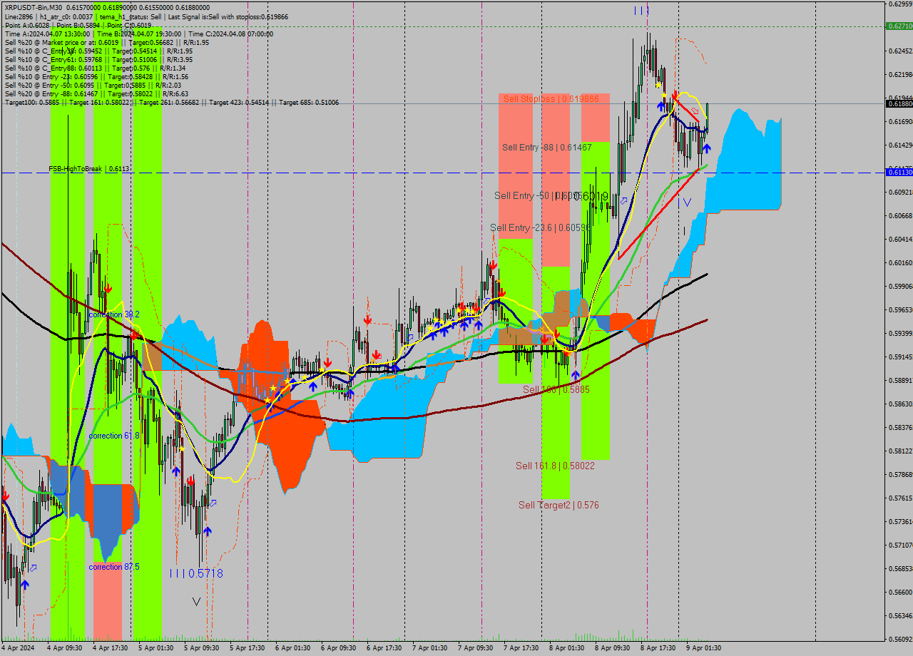Click the '8 Apr 01:30' time label
Image resolution: width=913 pixels, height=656 pixels.
coord(566,648)
